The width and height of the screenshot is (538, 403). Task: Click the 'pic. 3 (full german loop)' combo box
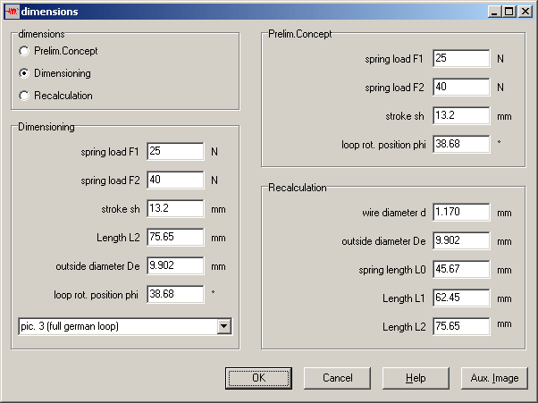tap(116, 326)
